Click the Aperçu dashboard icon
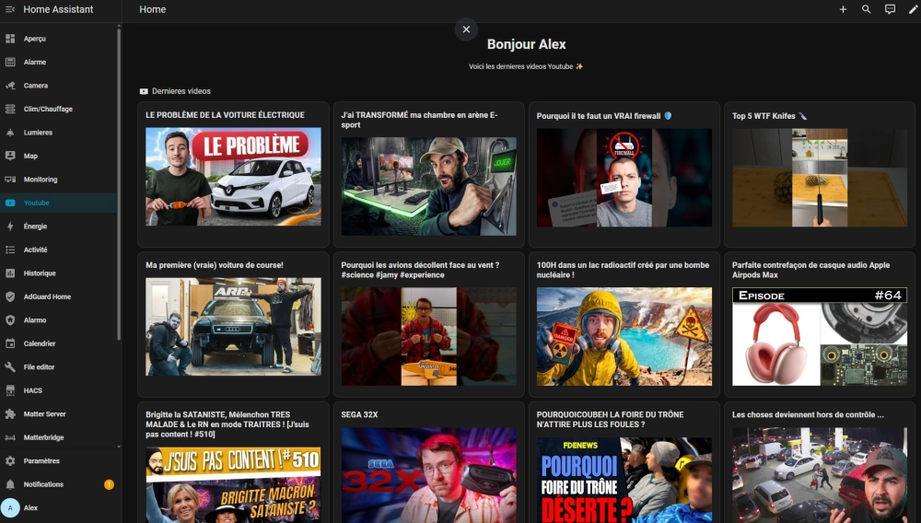The height and width of the screenshot is (523, 921). click(x=10, y=39)
